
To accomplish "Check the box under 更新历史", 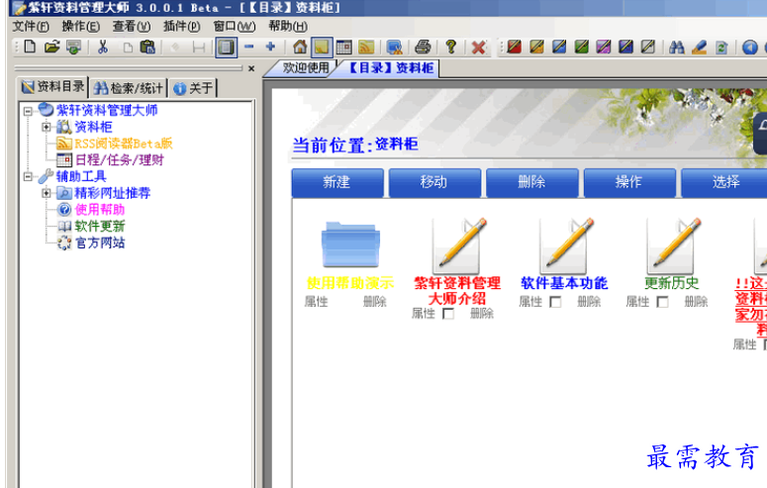I will (662, 302).
